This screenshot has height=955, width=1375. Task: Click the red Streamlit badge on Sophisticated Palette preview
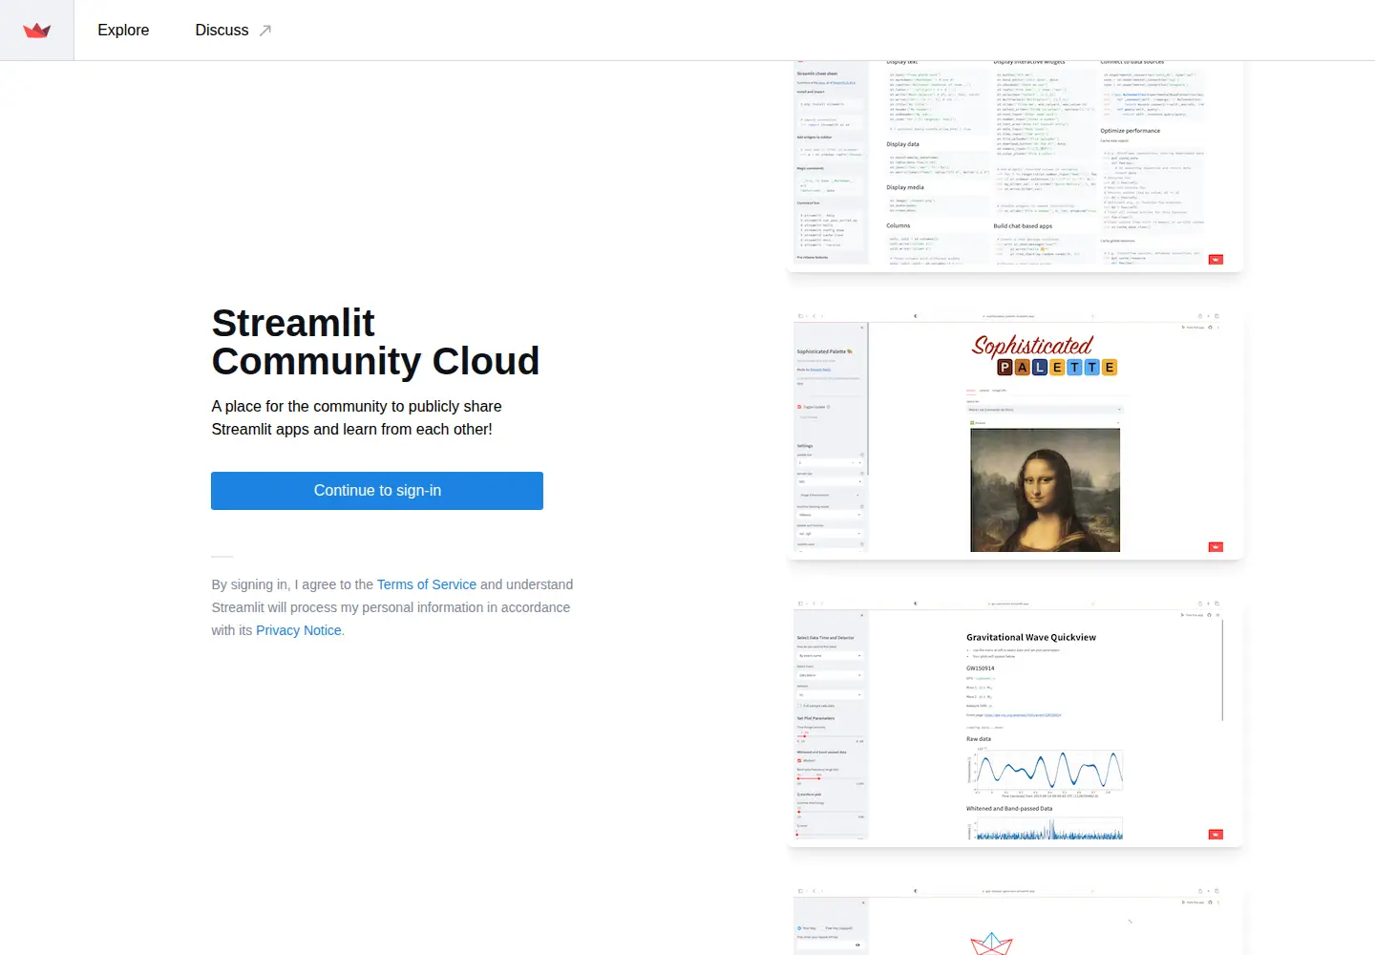coord(1216,547)
